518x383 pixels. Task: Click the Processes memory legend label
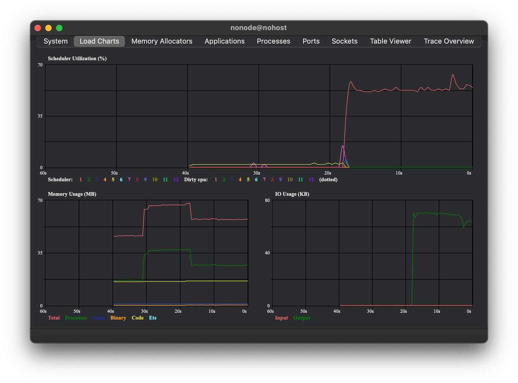pyautogui.click(x=76, y=318)
